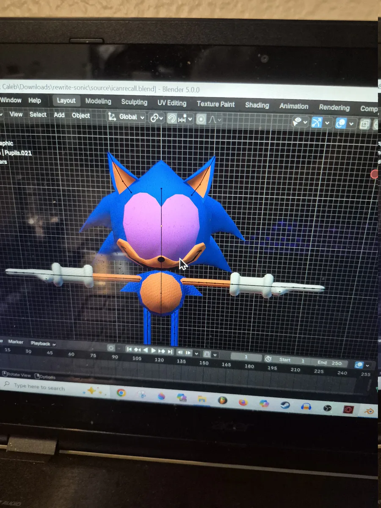The width and height of the screenshot is (381, 508).
Task: Toggle preview range stopwatch icon
Action: (x=268, y=359)
